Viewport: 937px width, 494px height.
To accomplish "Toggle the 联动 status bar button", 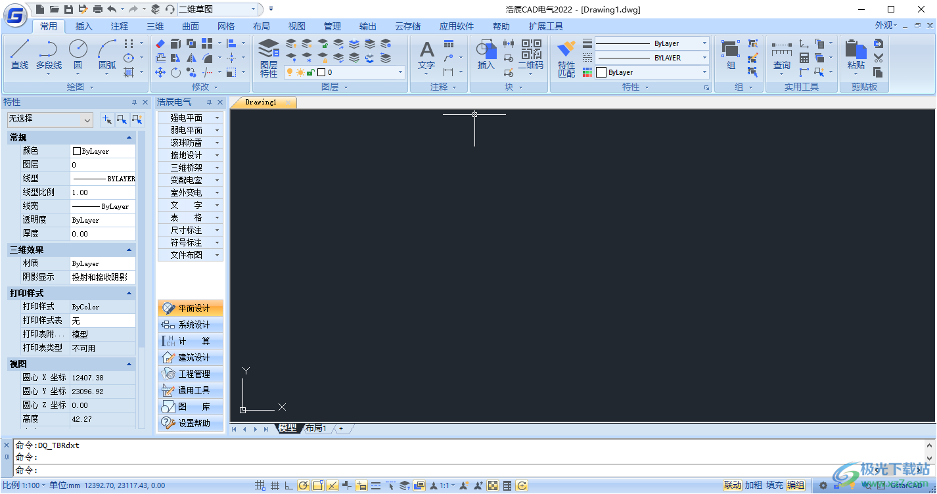I will point(733,485).
